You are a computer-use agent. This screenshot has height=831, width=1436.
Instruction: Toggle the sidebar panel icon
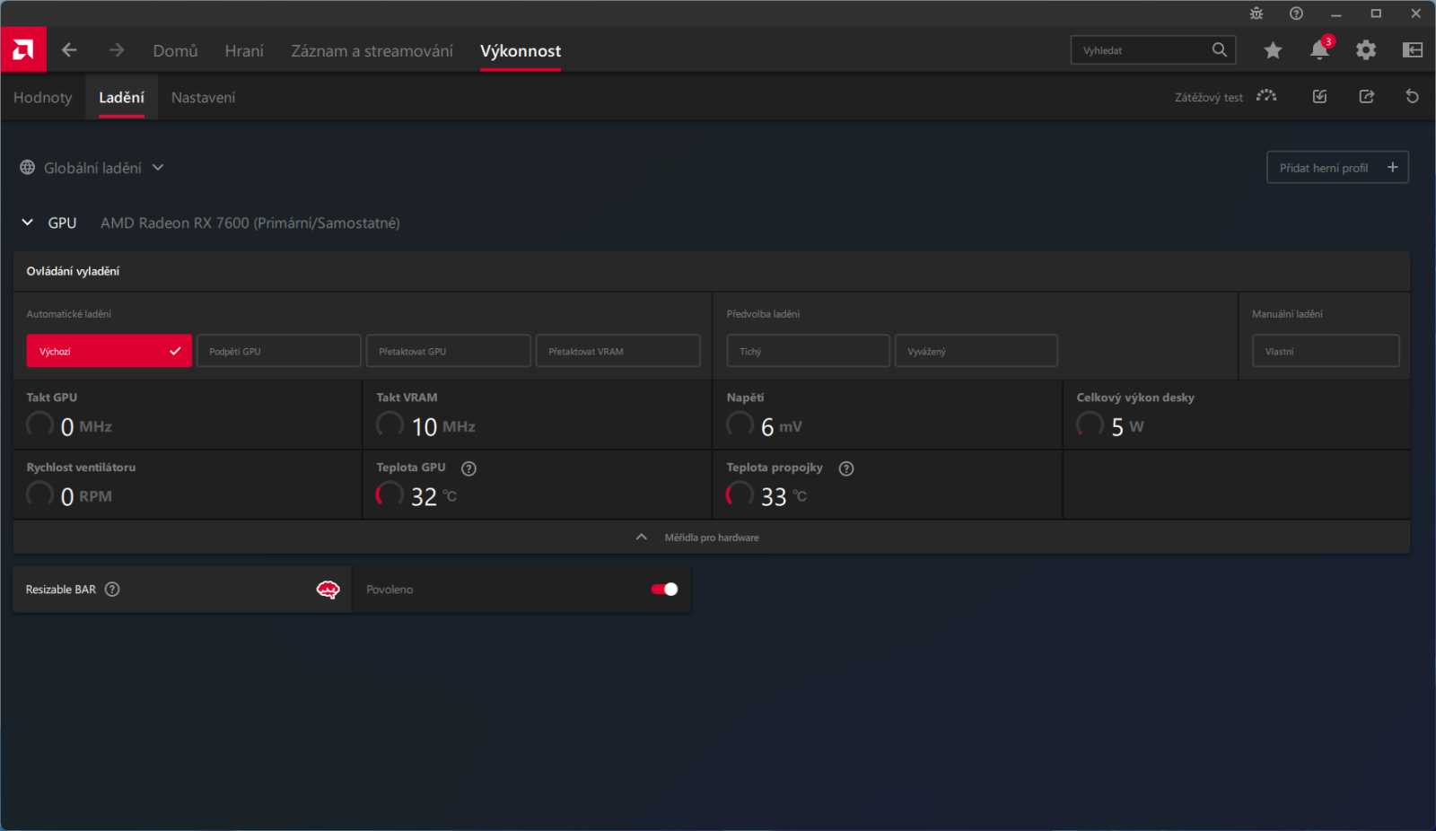(1413, 50)
